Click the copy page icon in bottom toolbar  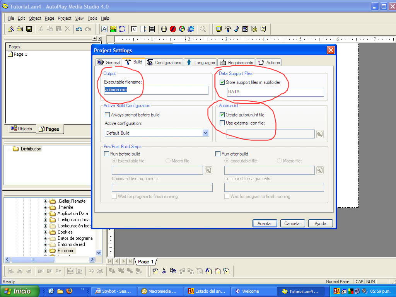(x=173, y=271)
